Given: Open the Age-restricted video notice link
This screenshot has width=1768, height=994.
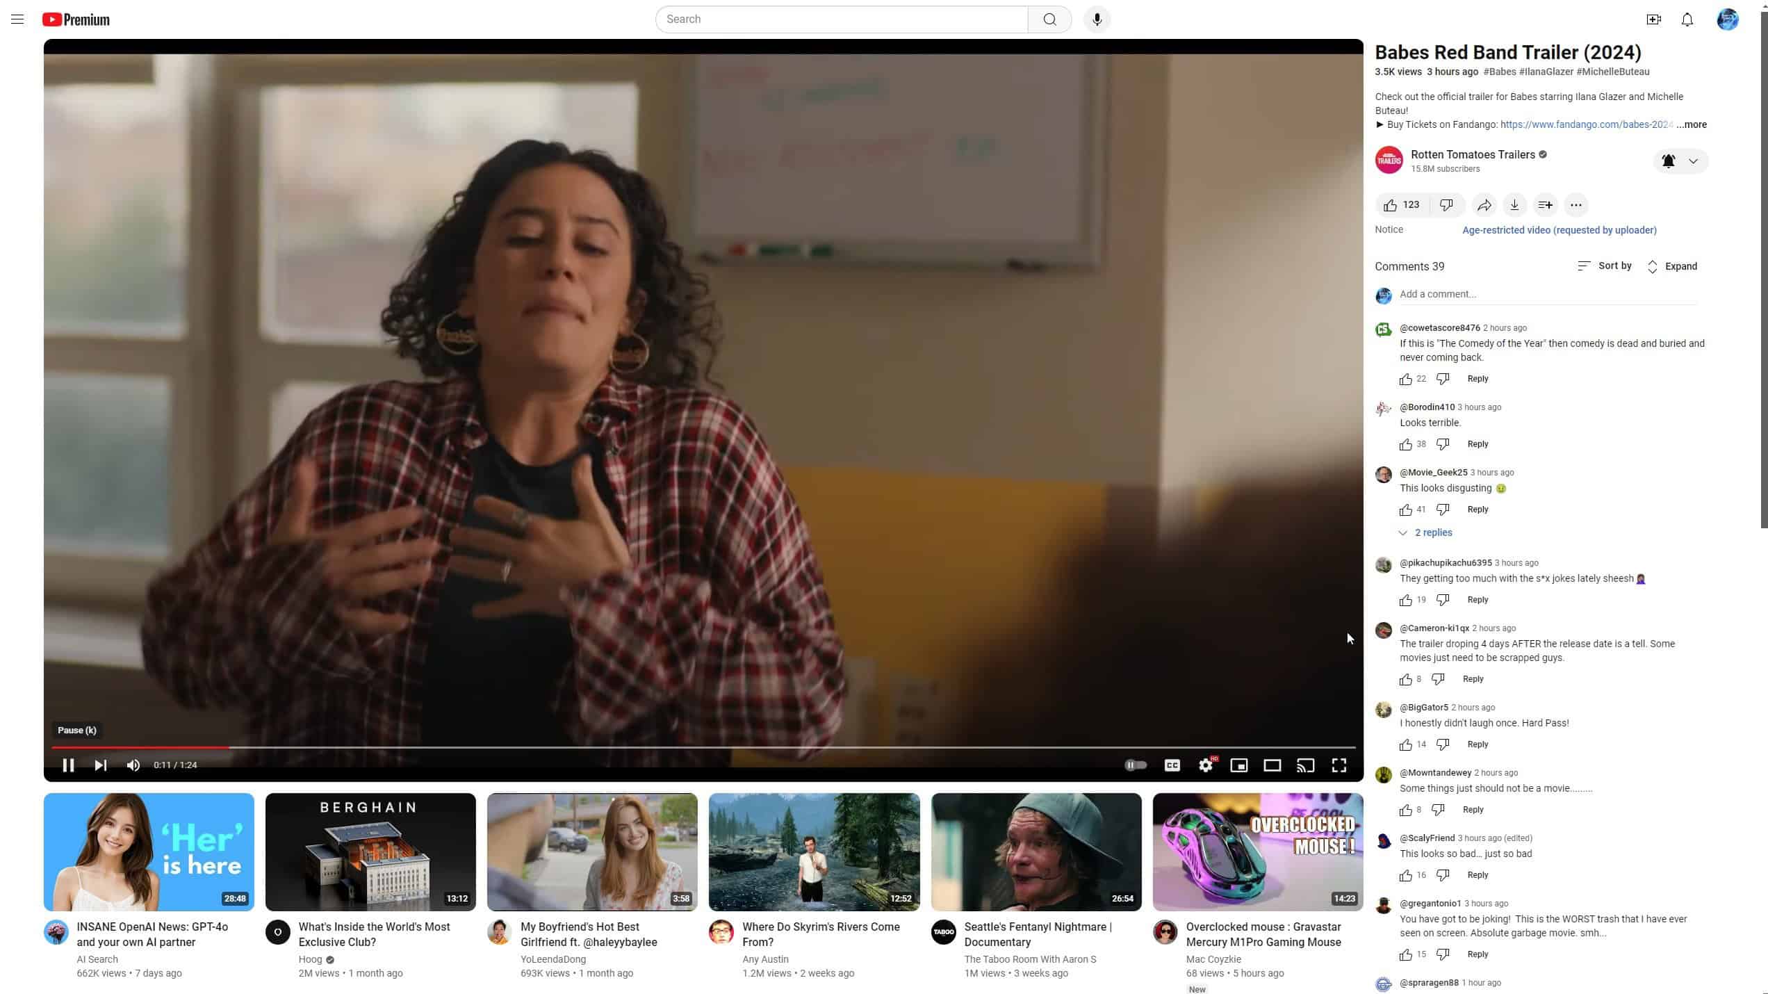Looking at the screenshot, I should coord(1559,229).
